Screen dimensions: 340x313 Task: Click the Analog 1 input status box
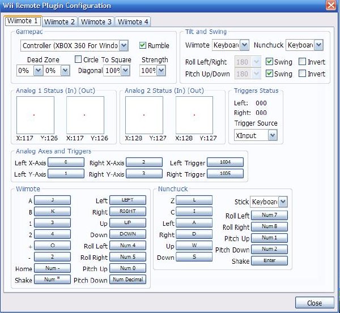[35, 115]
